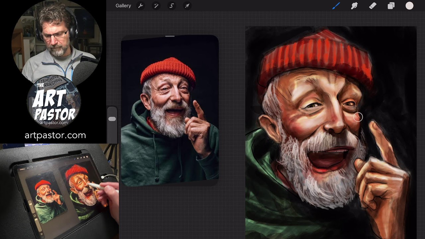Open the white color swatch picker
This screenshot has width=425, height=239.
[x=409, y=6]
